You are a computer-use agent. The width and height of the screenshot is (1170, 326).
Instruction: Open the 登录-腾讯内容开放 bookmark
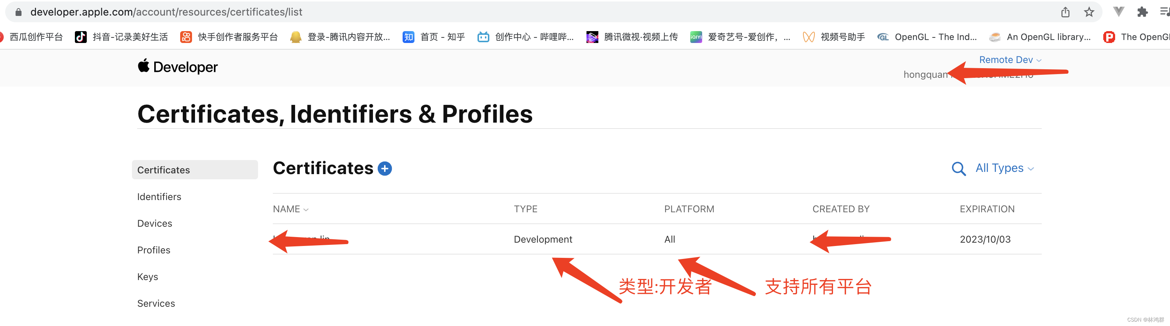340,37
